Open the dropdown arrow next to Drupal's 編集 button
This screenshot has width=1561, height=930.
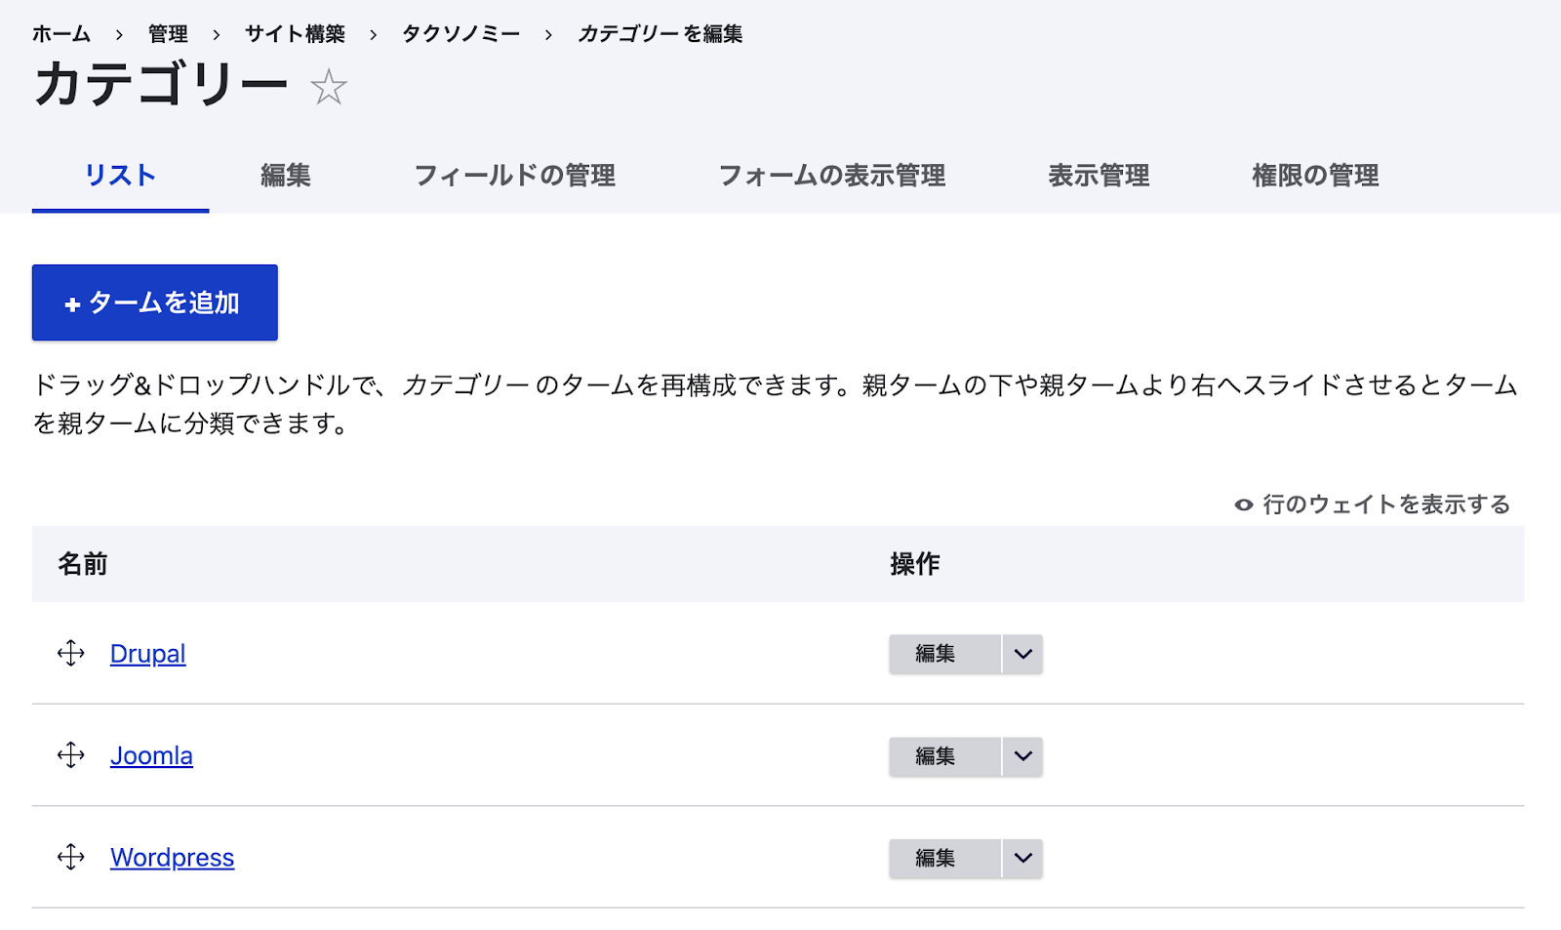pyautogui.click(x=1021, y=654)
